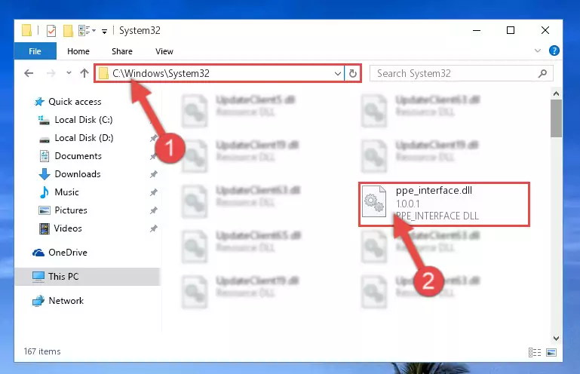Minimize the System32 window

click(477, 30)
